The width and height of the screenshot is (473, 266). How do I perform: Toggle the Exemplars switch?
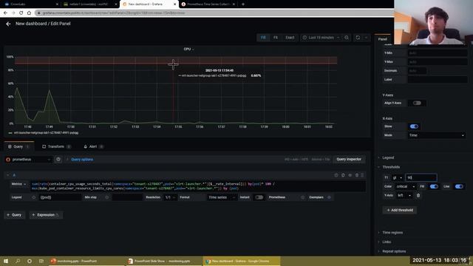pos(329,197)
